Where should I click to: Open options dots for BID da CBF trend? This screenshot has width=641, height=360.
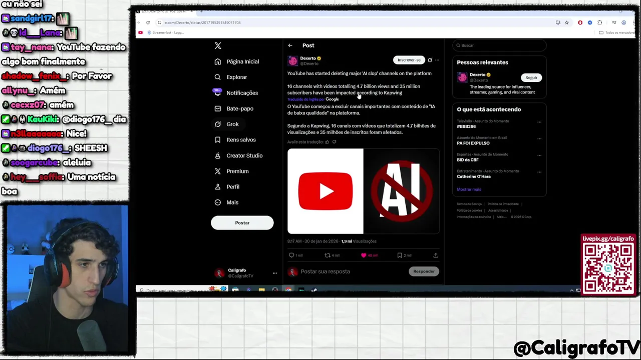tap(539, 155)
